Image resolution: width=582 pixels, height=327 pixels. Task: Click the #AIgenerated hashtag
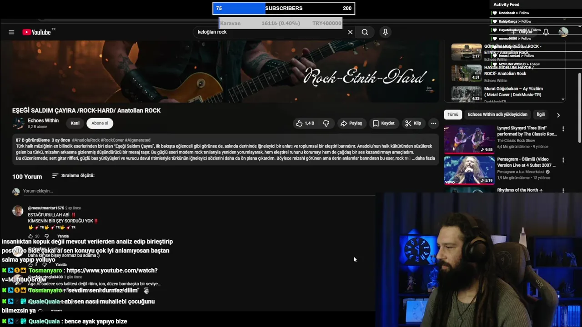point(138,140)
